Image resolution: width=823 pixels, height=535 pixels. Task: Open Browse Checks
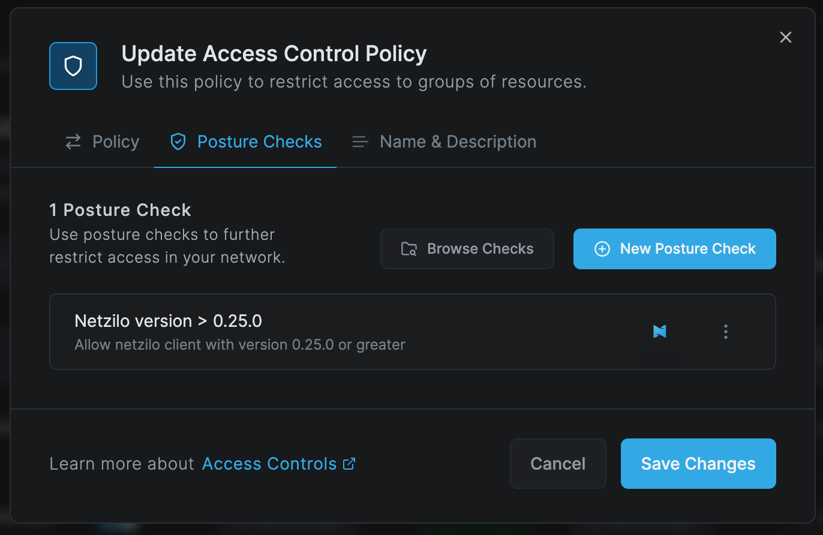point(467,249)
